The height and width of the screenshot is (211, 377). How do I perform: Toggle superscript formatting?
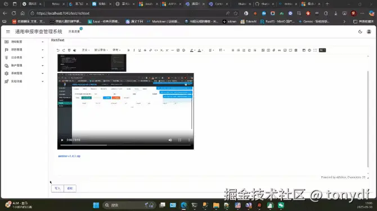pyautogui.click(x=167, y=50)
